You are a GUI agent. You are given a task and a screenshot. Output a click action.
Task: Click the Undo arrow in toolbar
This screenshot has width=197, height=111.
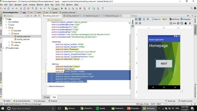(13, 9)
